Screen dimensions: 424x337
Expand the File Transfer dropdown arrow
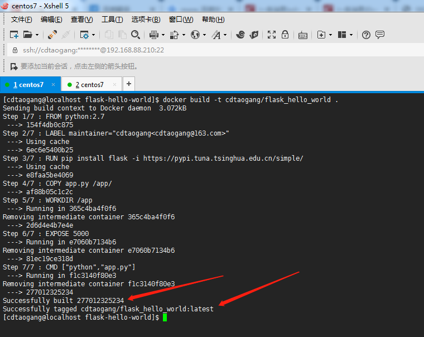184,35
